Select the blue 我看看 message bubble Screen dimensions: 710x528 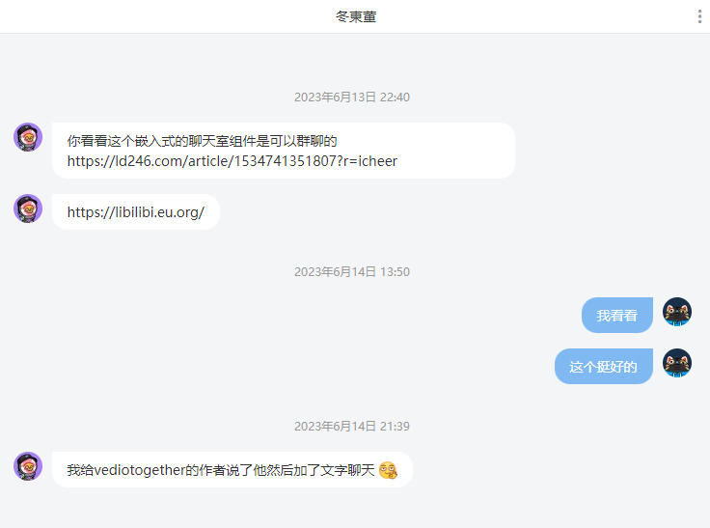click(x=617, y=315)
